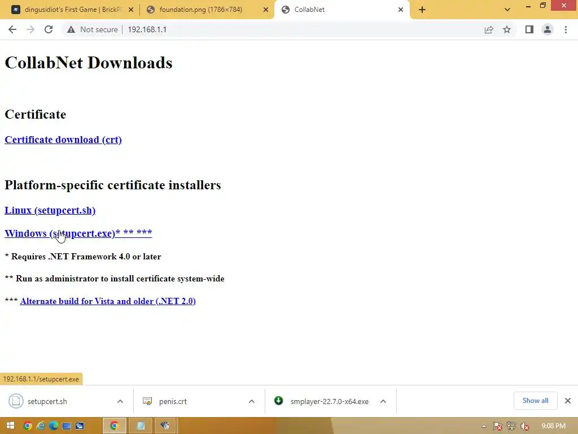
Task: Click the CollabNet Downloads heading
Action: pos(89,63)
